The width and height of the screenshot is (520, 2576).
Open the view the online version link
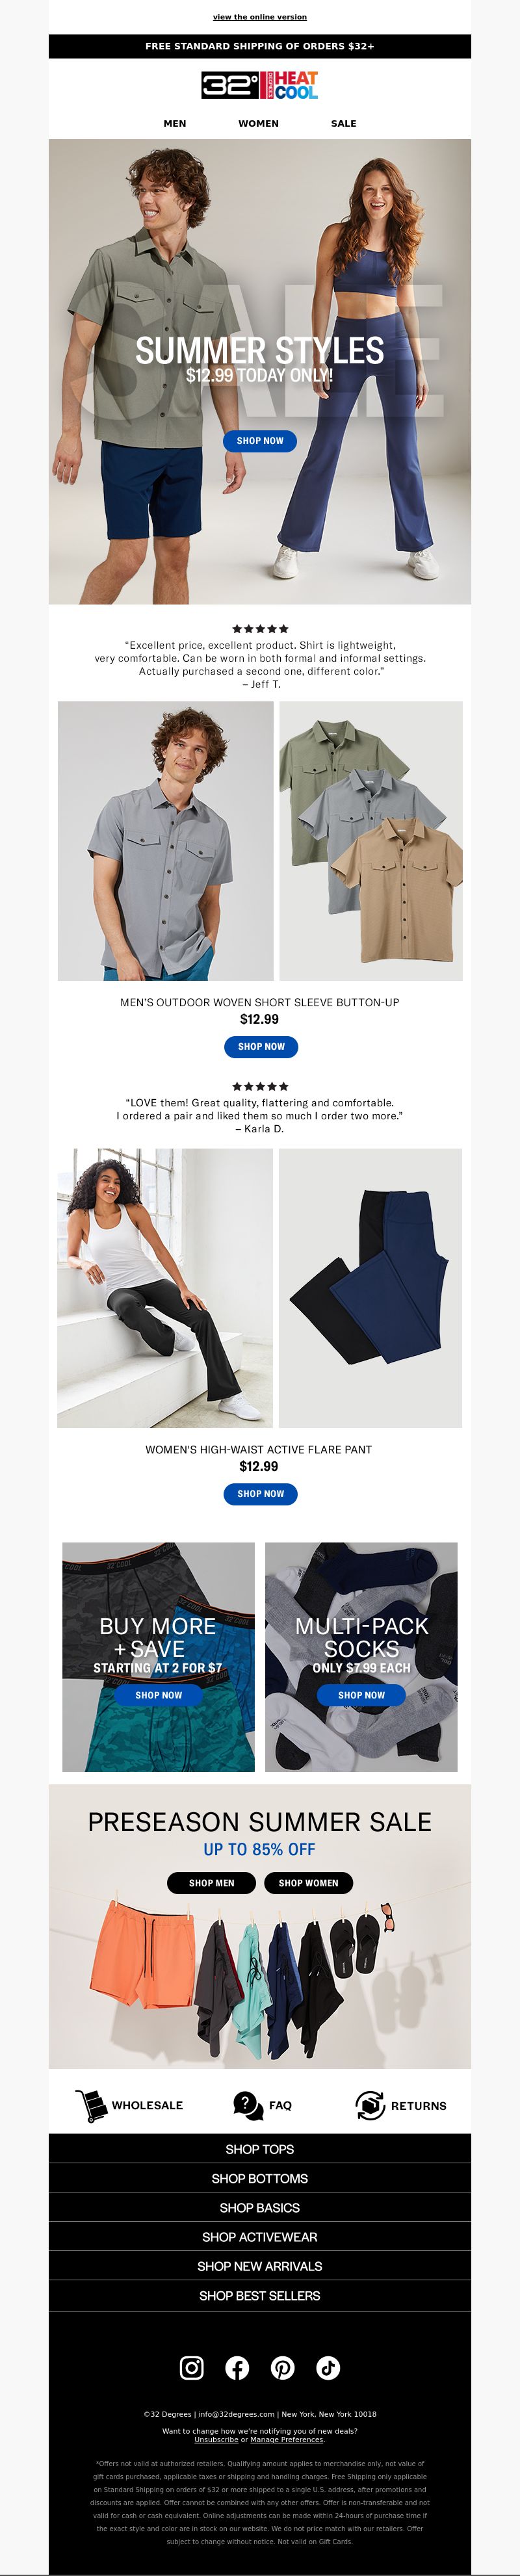point(260,17)
